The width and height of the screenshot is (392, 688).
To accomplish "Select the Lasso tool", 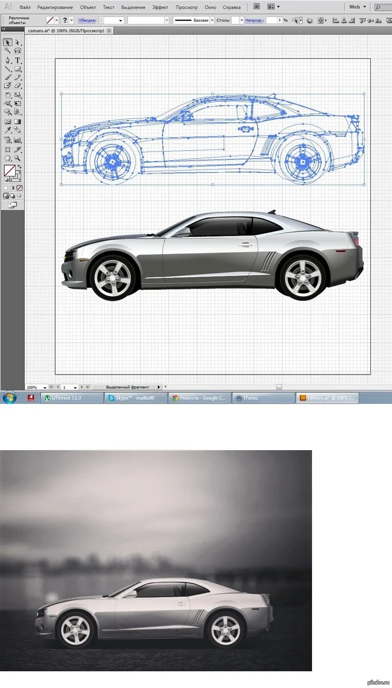I will pos(18,50).
